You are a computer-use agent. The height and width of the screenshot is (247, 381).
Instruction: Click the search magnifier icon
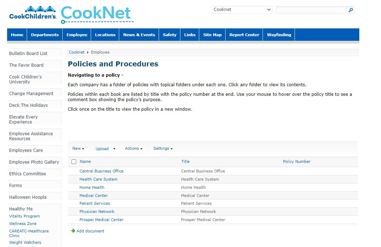(350, 10)
